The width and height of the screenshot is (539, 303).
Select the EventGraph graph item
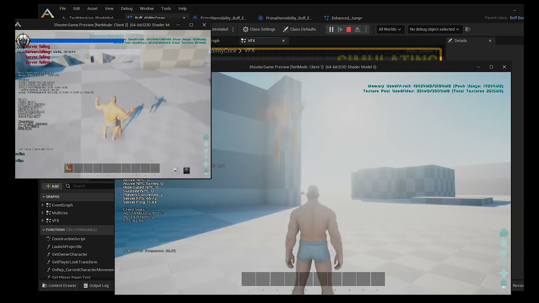click(62, 205)
